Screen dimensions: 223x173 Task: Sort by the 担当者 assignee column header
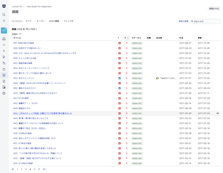[x=159, y=38]
